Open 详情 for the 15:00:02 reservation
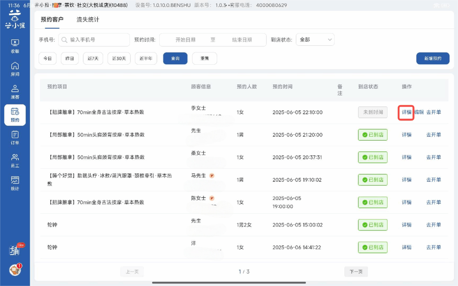Viewport: 458px width, 286px height. click(x=406, y=225)
